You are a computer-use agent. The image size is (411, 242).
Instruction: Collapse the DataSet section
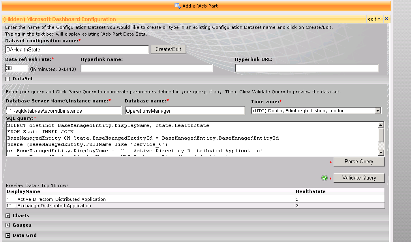point(7,78)
